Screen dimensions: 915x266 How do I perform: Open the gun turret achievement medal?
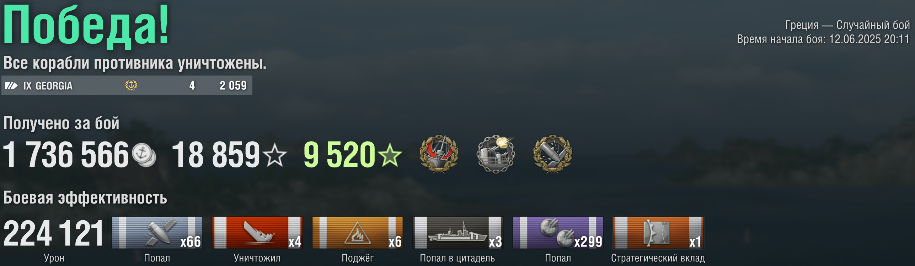496,154
